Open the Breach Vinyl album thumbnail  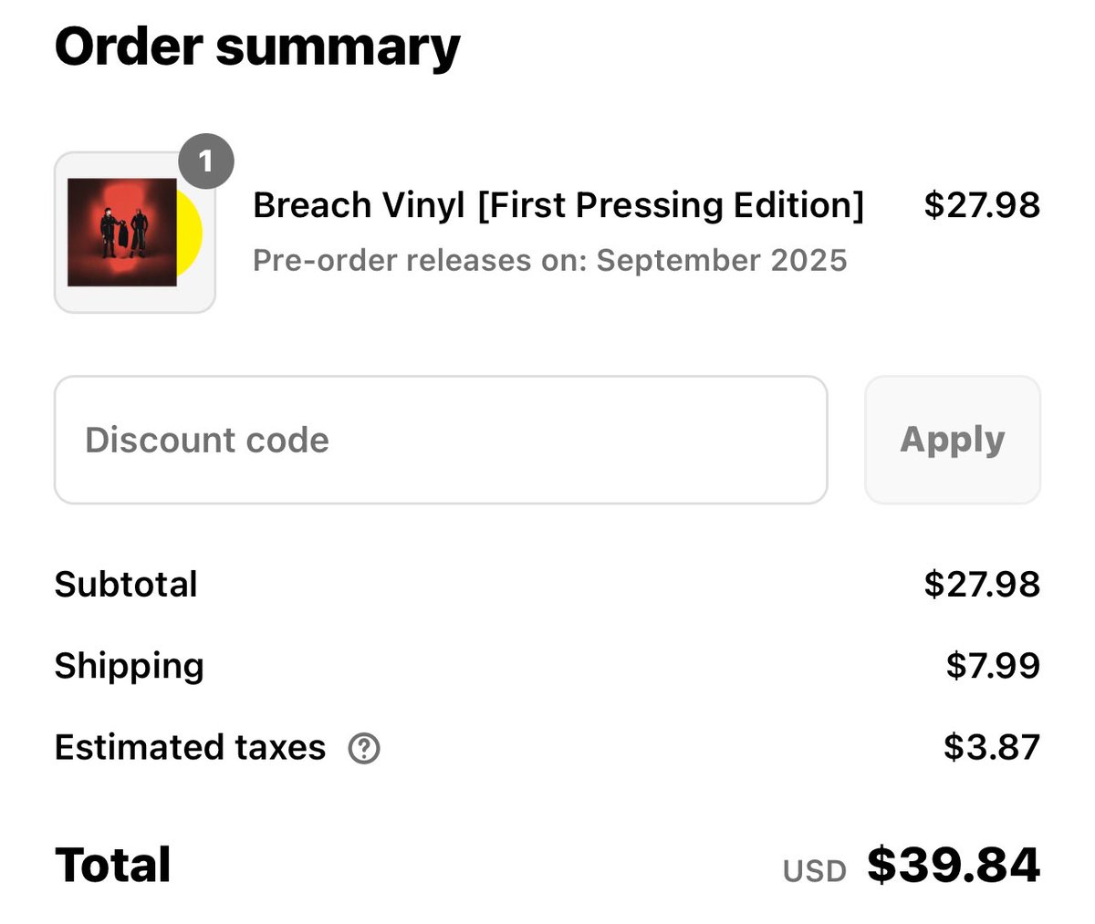tap(135, 233)
